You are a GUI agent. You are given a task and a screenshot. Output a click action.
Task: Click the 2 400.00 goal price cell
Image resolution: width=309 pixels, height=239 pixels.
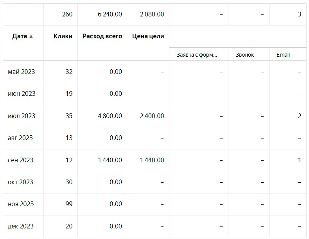coord(152,116)
